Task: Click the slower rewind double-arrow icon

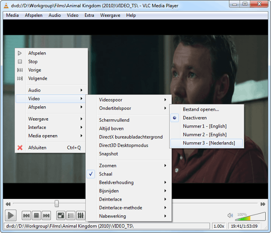Action: coord(8,204)
